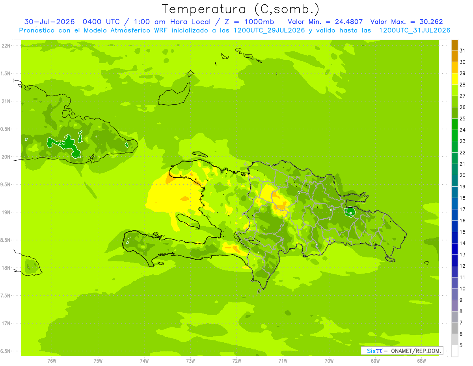Pick the yellow swatch between 28 and 29
Viewport: 473px width, 366px height.
pyautogui.click(x=454, y=79)
